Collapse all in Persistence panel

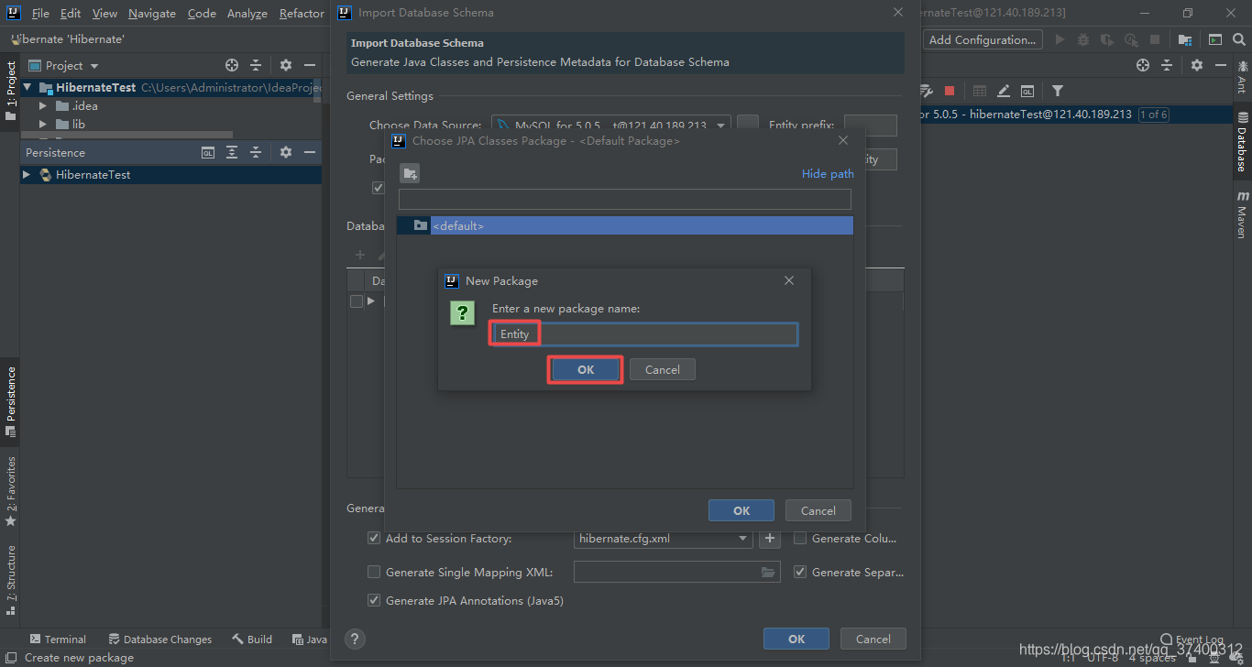click(x=256, y=152)
